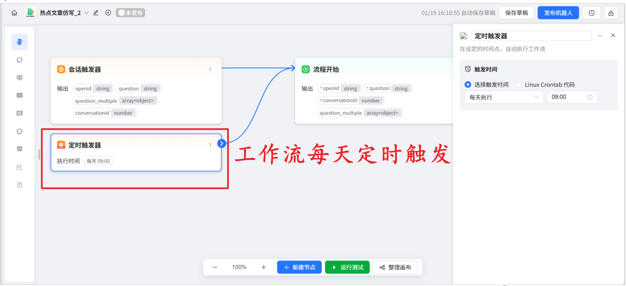Run the workflow with the 运行测试 button
This screenshot has width=626, height=286.
347,267
